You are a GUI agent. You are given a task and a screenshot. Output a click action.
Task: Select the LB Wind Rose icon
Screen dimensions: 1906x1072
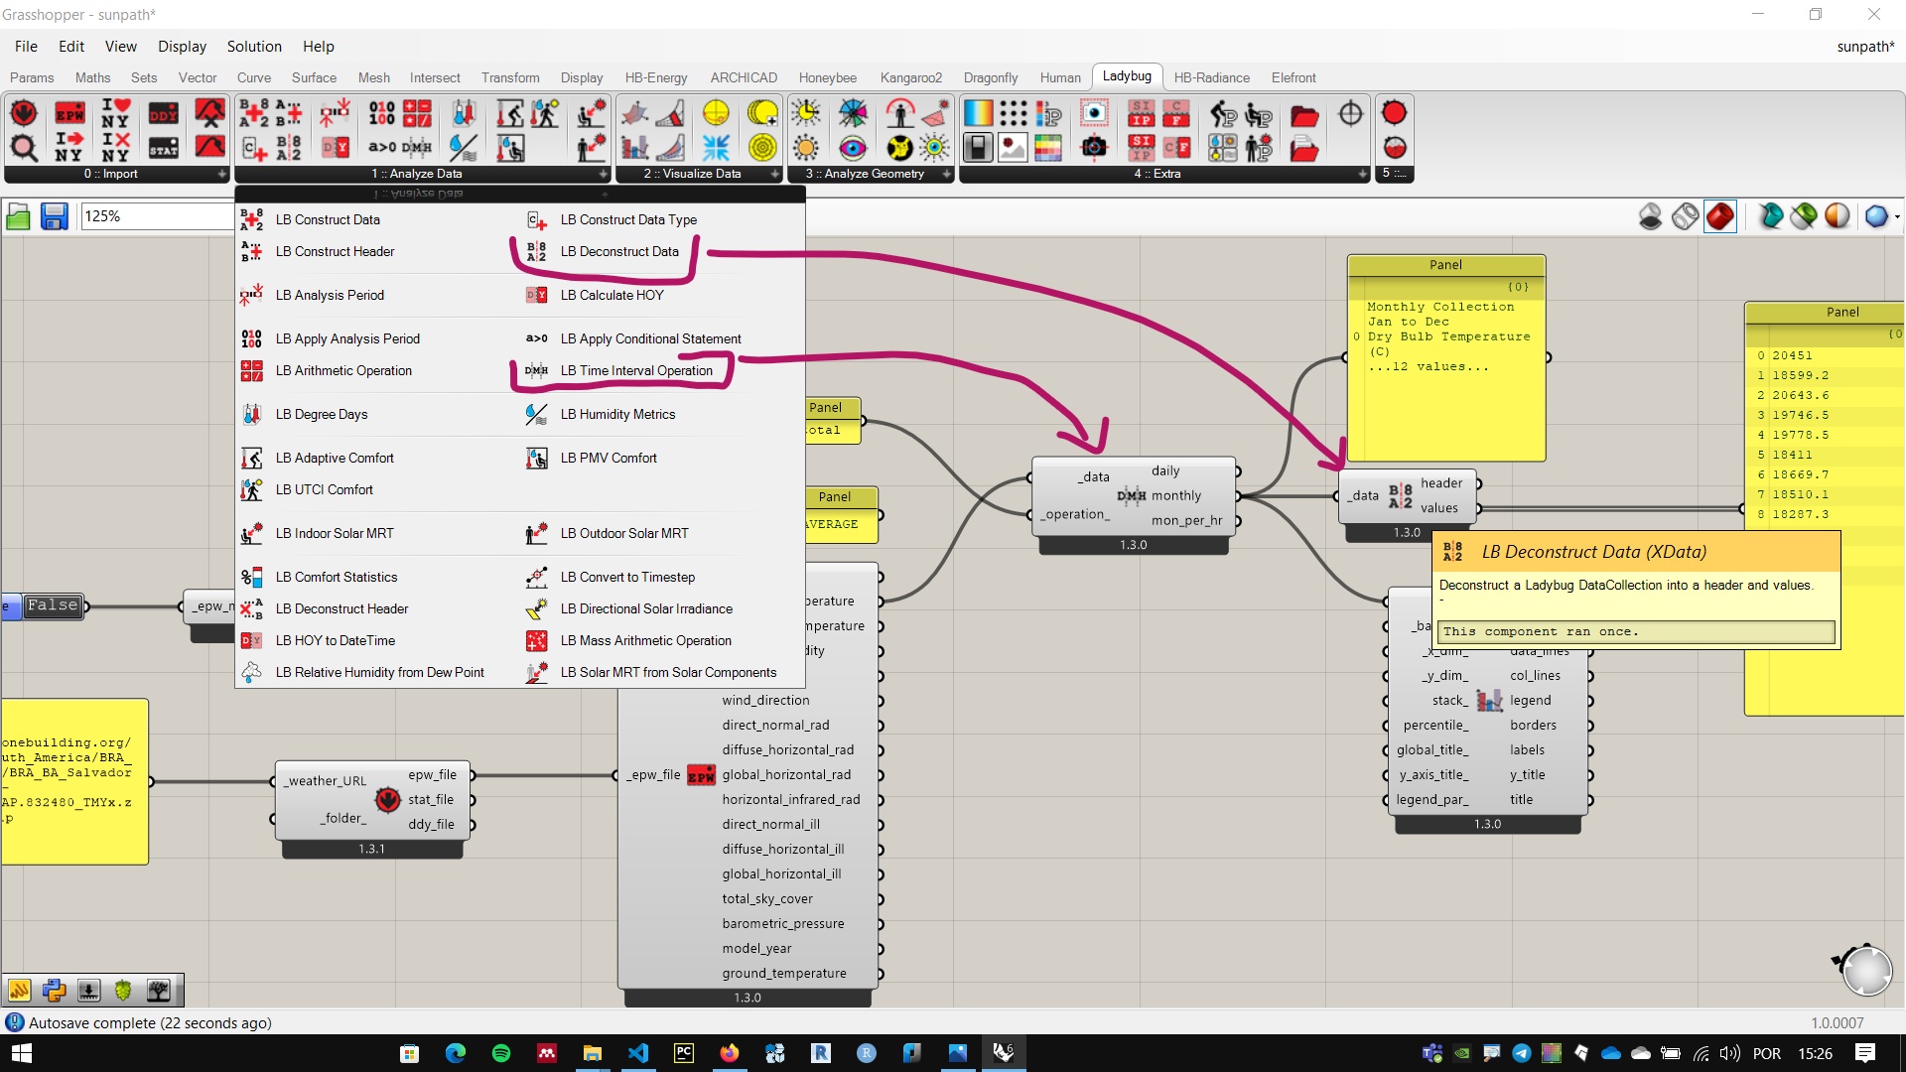716,148
